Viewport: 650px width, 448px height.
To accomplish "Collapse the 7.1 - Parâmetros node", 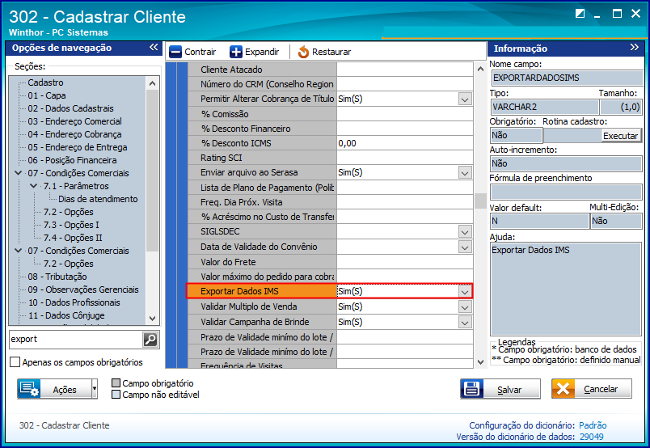I will tap(34, 186).
